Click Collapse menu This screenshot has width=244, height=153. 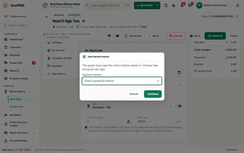pyautogui.click(x=15, y=16)
